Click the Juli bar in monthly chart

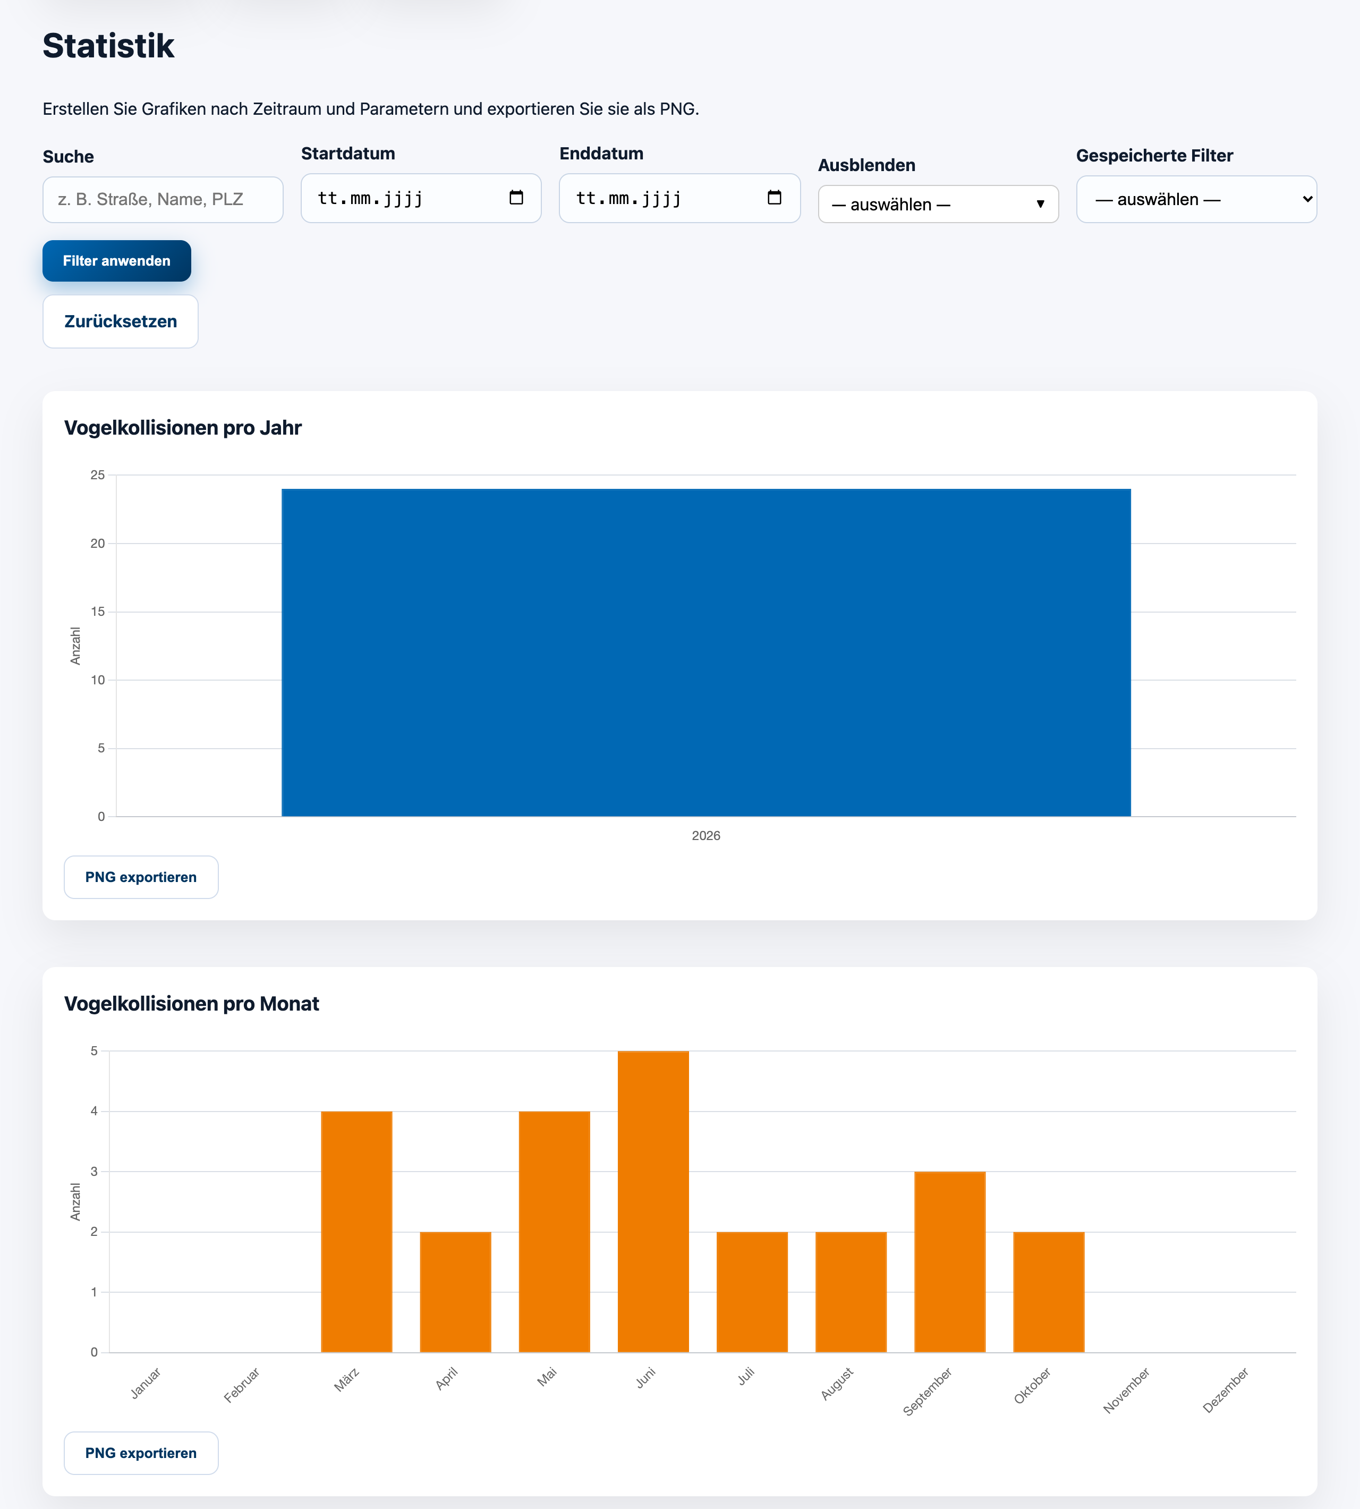752,1292
